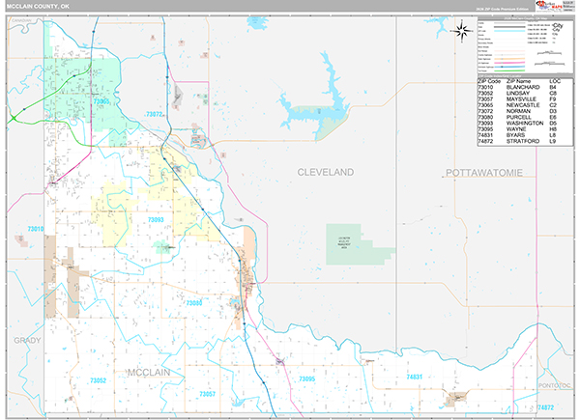This screenshot has width=580, height=420.
Task: Click the MCCLAIN COUNTY, OK title
Action: click(x=41, y=6)
